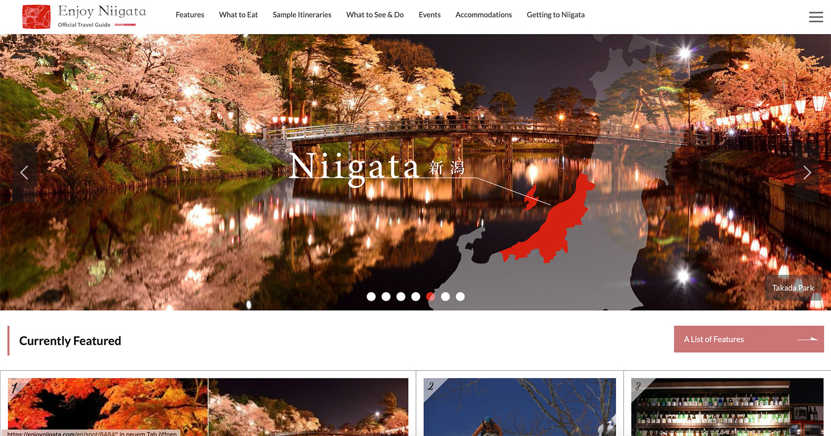
Task: Click the numeral 1 badge on the first featured card
Action: [x=14, y=387]
